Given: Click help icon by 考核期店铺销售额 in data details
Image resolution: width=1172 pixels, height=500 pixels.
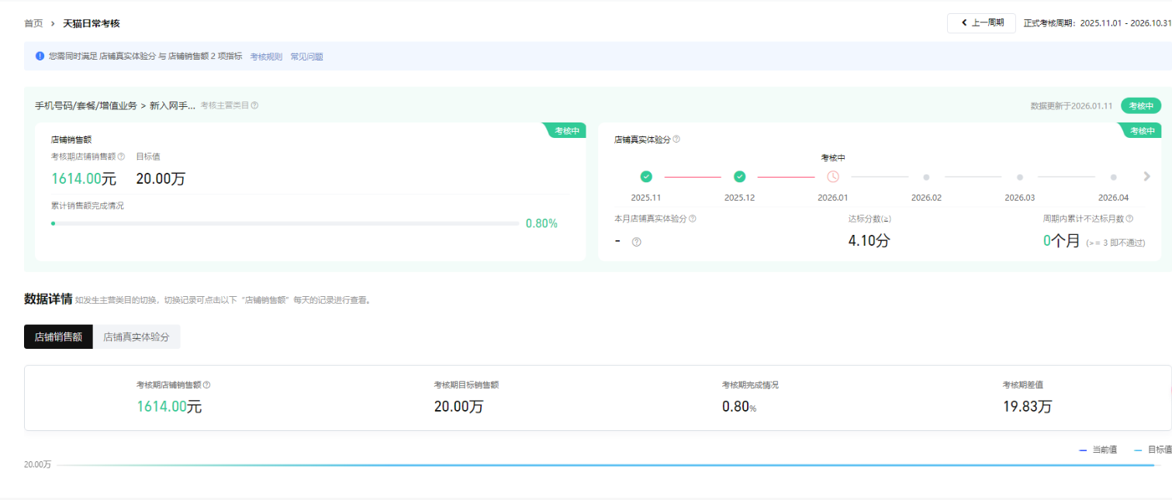Looking at the screenshot, I should (x=207, y=384).
